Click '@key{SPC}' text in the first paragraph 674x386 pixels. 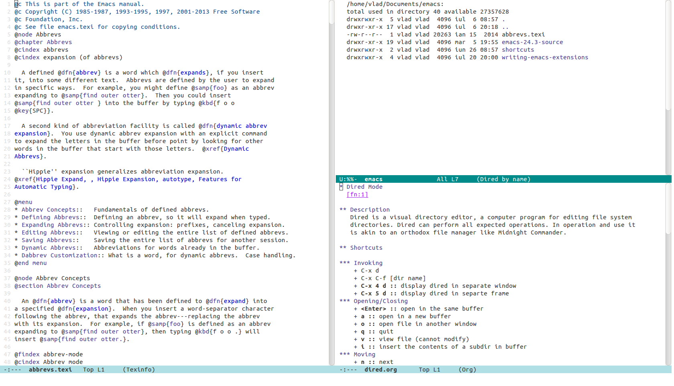click(32, 111)
